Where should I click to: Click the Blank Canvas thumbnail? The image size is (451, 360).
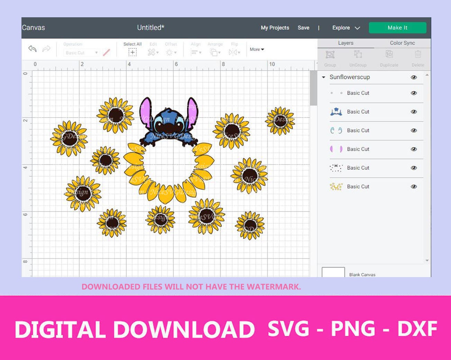click(x=333, y=273)
